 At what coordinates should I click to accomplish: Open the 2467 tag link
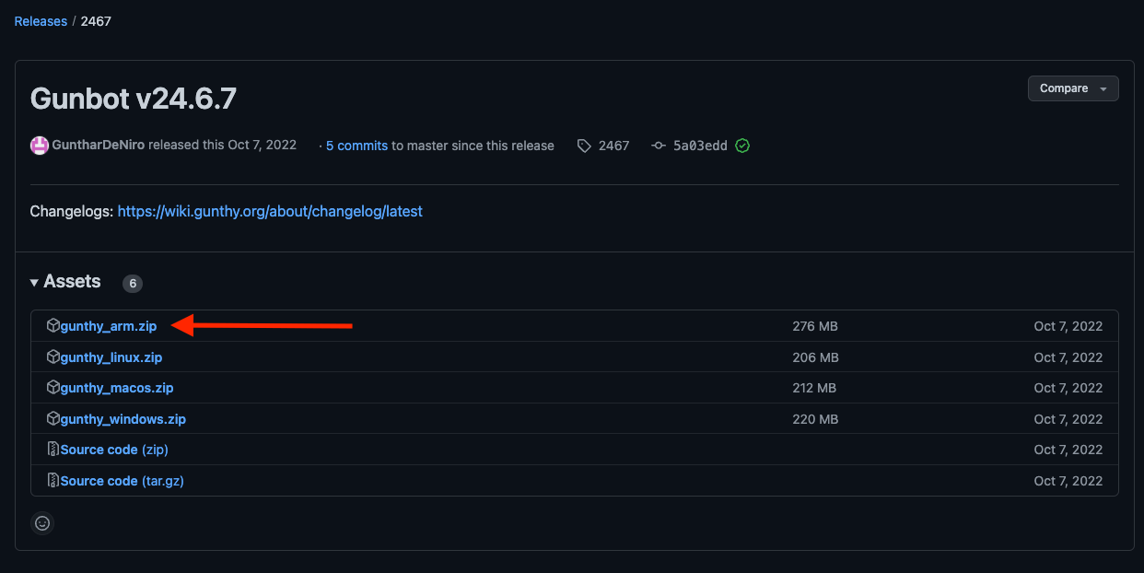[613, 146]
